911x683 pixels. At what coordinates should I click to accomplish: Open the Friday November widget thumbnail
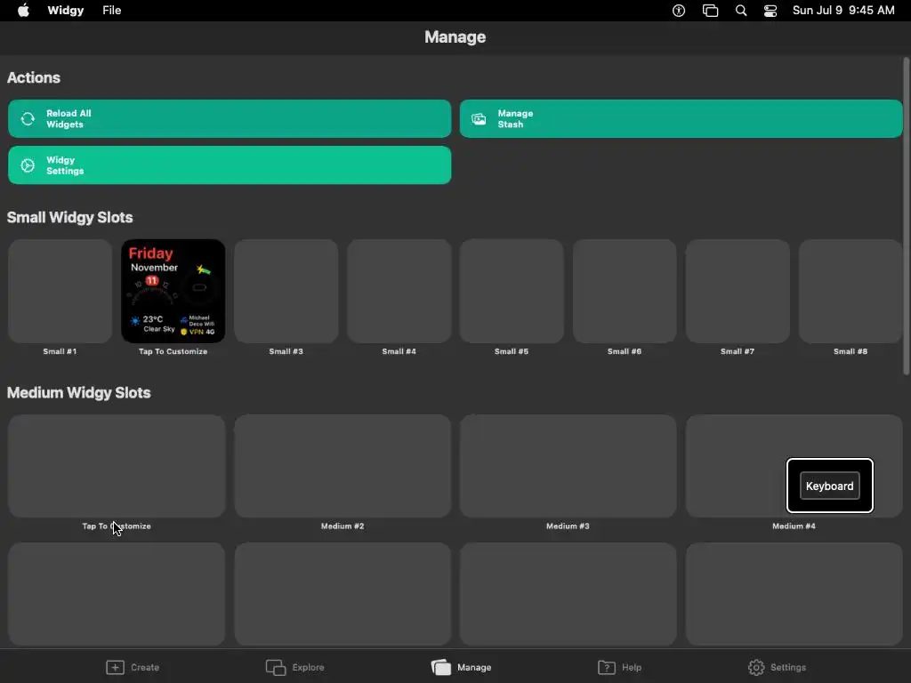[x=173, y=291]
